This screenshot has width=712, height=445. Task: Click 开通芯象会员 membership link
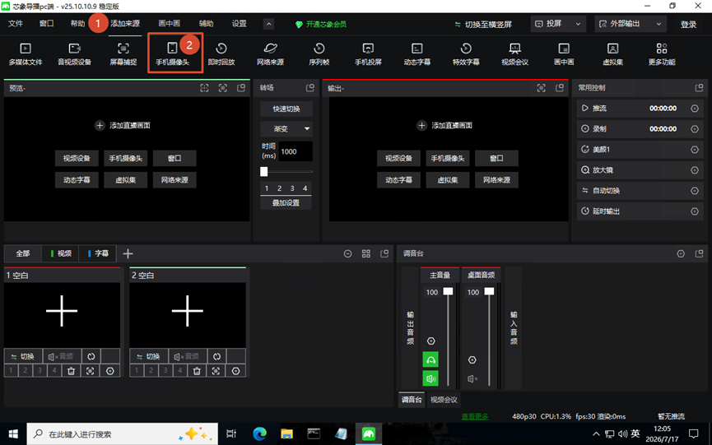(320, 25)
